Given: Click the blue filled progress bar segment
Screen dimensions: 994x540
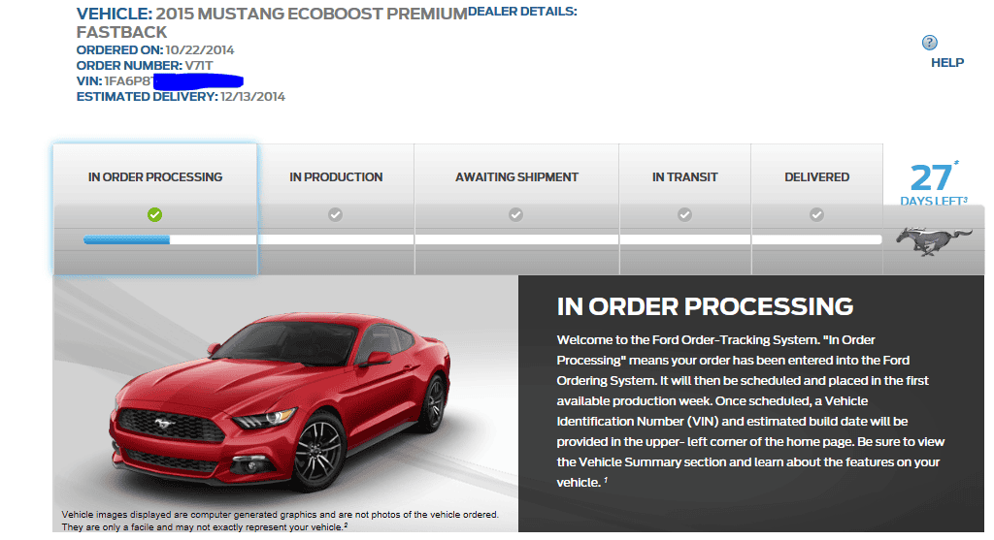Looking at the screenshot, I should tap(127, 239).
